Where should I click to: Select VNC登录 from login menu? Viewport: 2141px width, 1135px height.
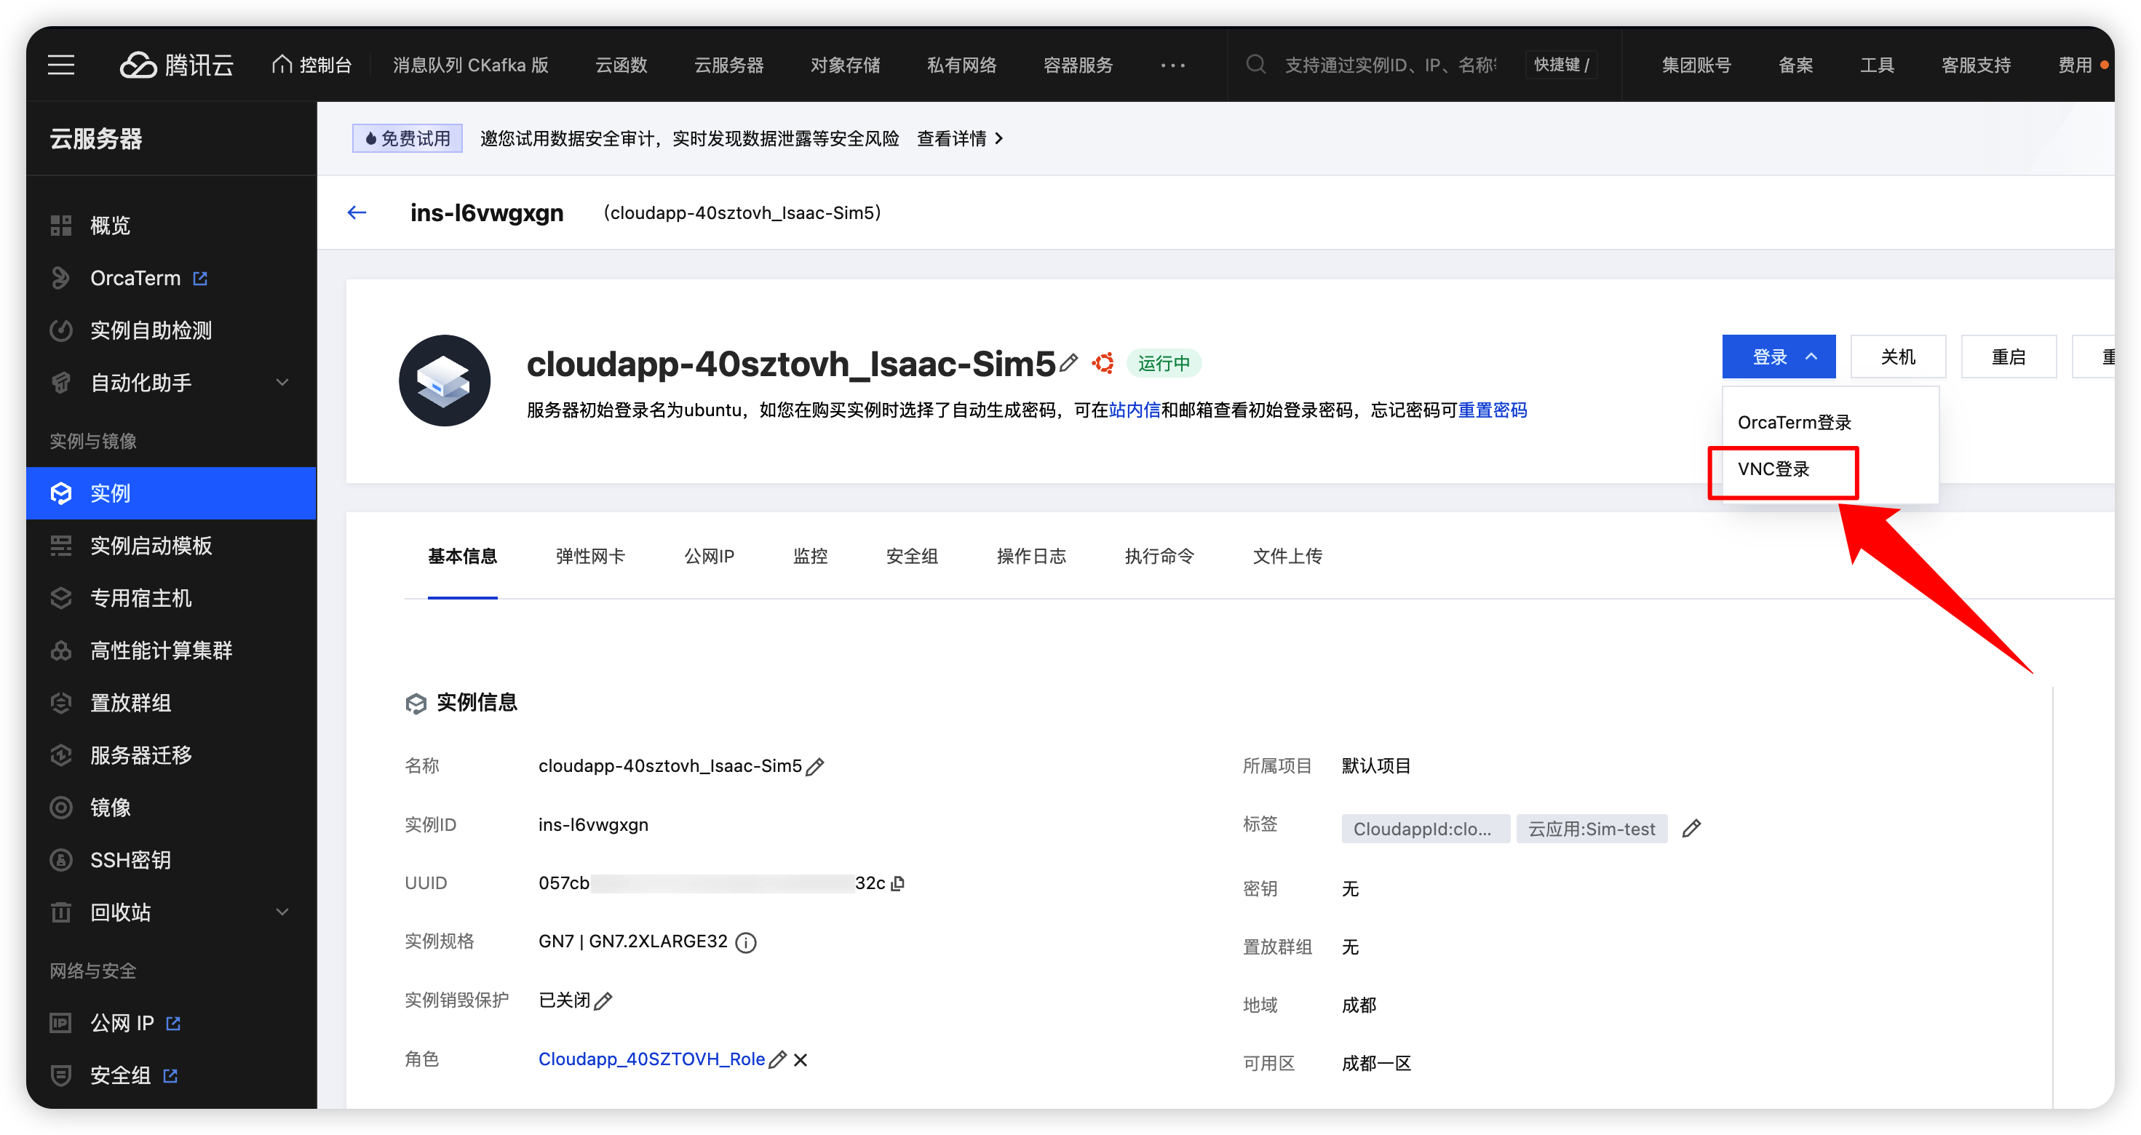tap(1773, 469)
